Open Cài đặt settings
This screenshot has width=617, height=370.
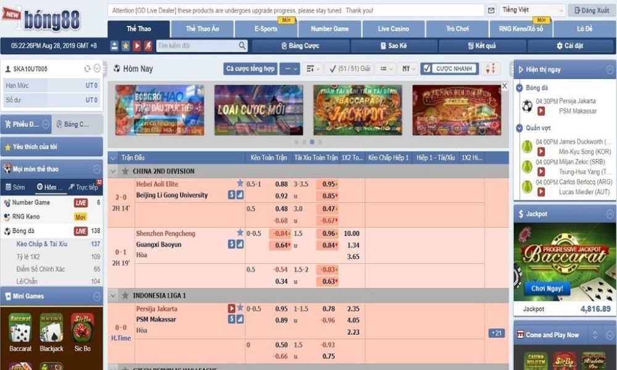click(569, 46)
